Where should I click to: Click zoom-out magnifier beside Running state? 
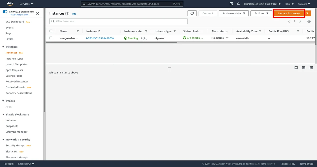[x=145, y=38]
